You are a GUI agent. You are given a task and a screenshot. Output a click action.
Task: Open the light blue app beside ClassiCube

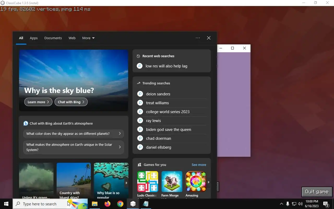[146, 204]
